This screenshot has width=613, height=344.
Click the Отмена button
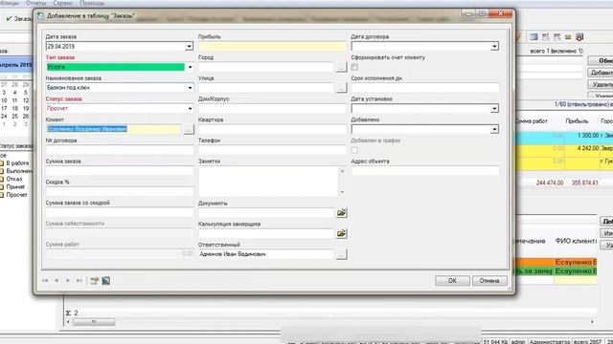489,280
